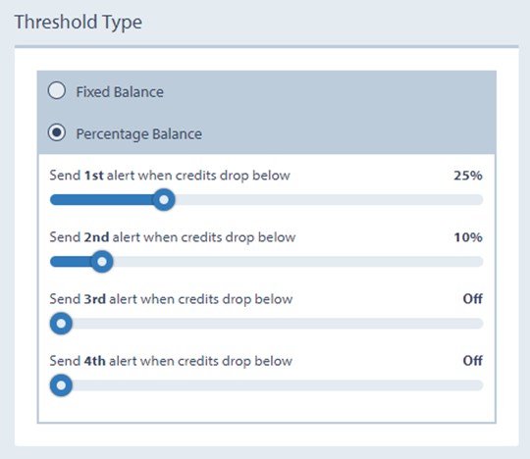Click the 4th alert slider handle

(61, 385)
